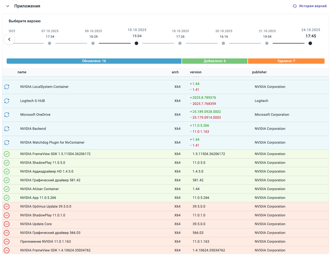The image size is (332, 257).
Task: Select the 24.10.2025 17:45 version marker
Action: click(x=310, y=43)
